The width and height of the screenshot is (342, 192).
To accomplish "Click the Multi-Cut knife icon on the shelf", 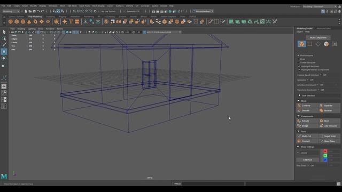I will pyautogui.click(x=210, y=21).
